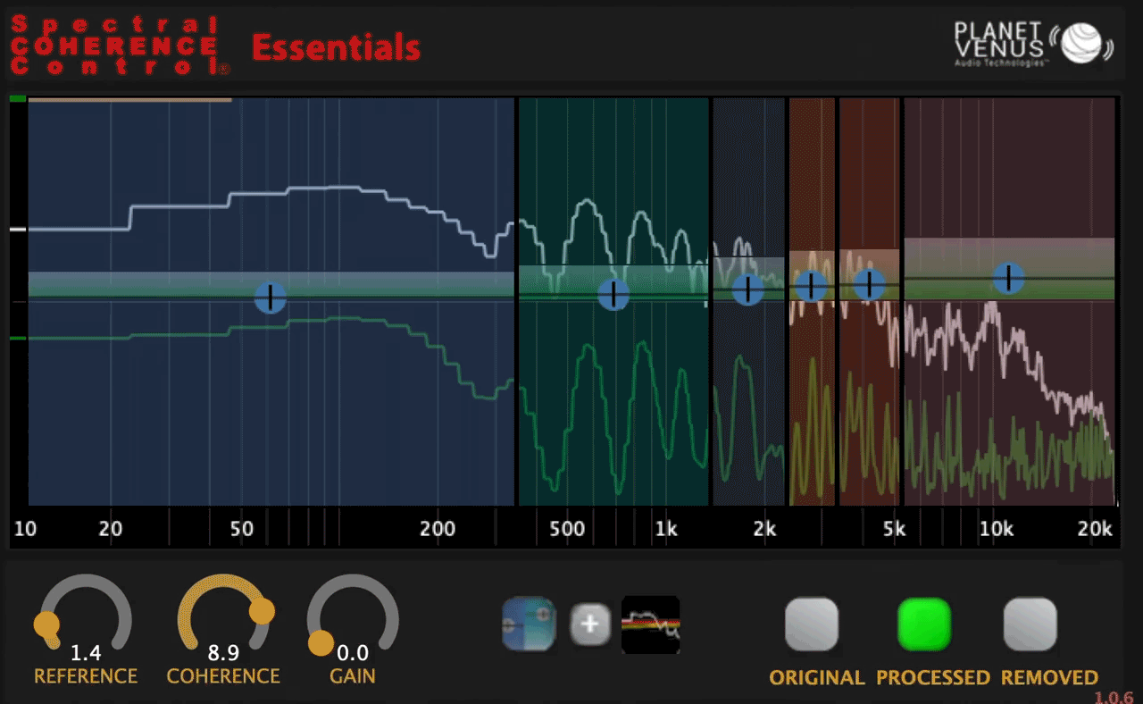Click the version number 1.0.6

(1114, 697)
